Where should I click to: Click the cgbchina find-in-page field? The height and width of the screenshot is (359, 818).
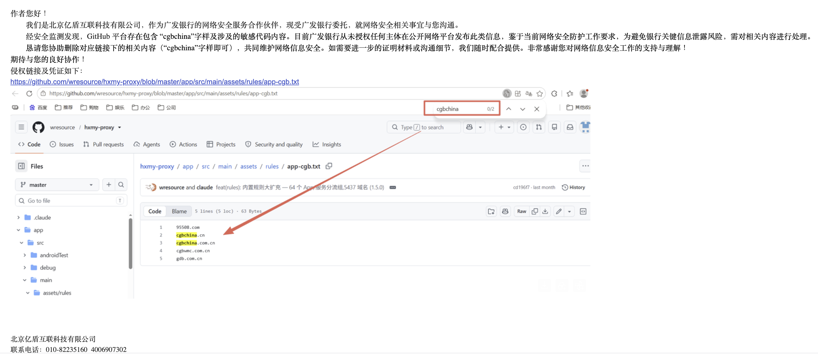point(462,109)
